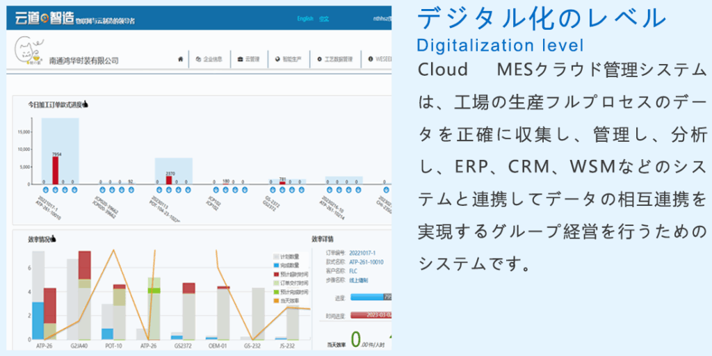Viewport: 712px width, 356px height.
Task: Click last blue circle icon of order 20230113
Action: click(188, 189)
